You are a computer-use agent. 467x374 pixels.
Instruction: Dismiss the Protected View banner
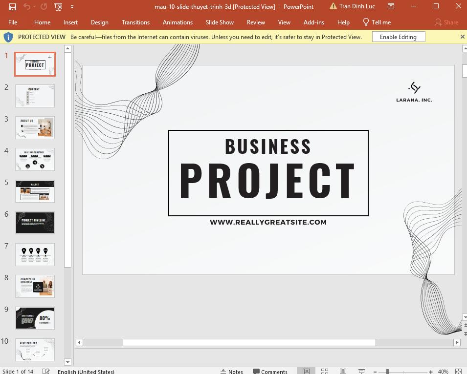click(462, 37)
